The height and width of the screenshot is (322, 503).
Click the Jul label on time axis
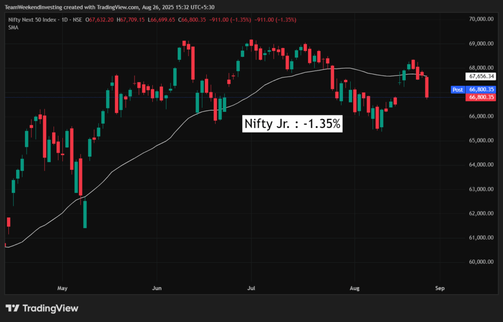click(251, 288)
